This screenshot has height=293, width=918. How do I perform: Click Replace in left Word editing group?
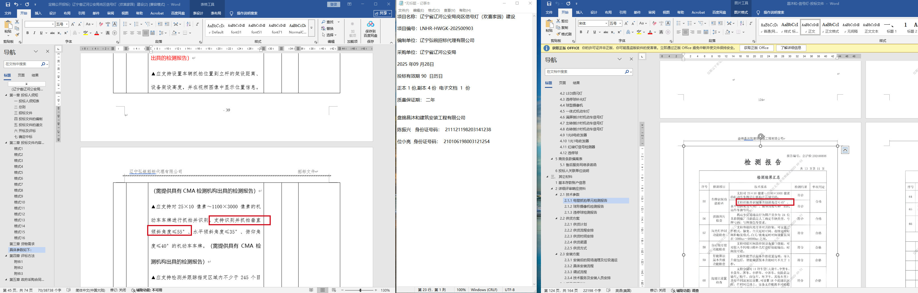click(327, 29)
